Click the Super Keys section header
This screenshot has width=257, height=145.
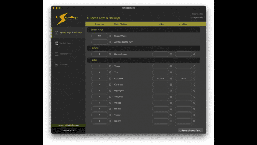144,30
